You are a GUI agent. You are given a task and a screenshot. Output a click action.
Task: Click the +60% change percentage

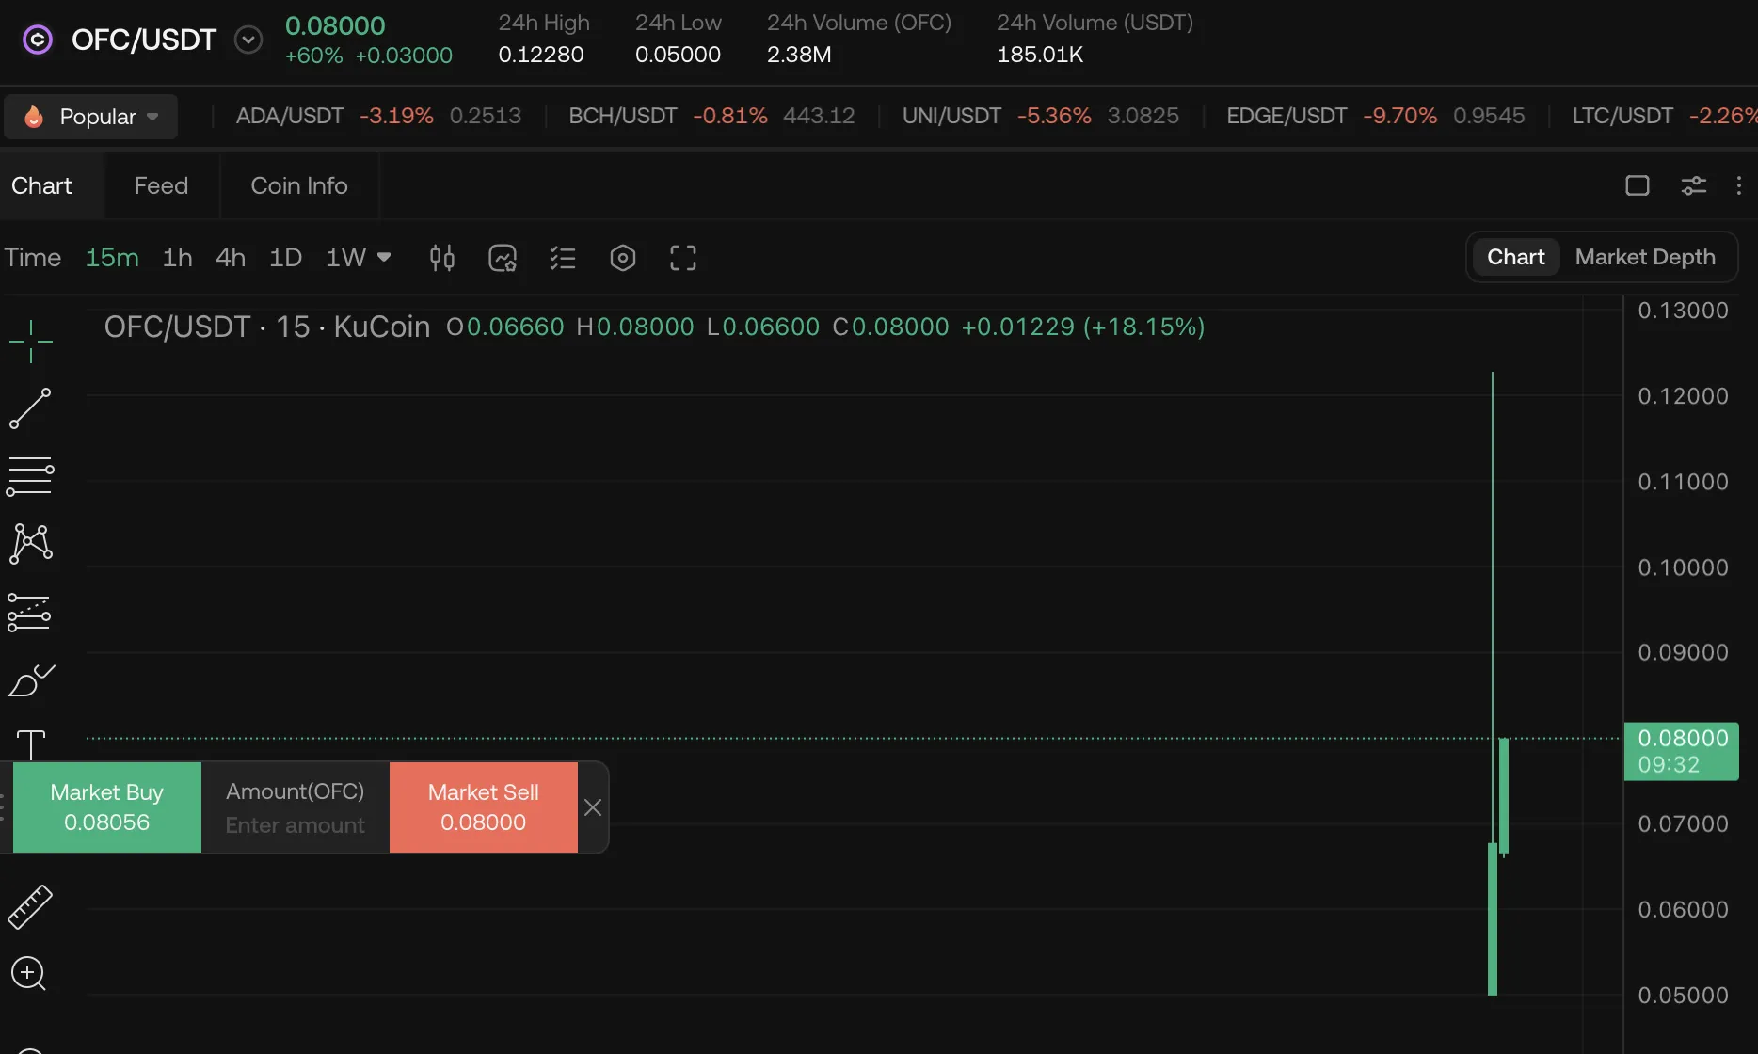[x=313, y=56]
